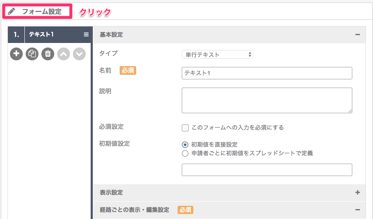Screen dimensions: 373x219
Task: Click the 初期値 text input field
Action: pos(267,170)
